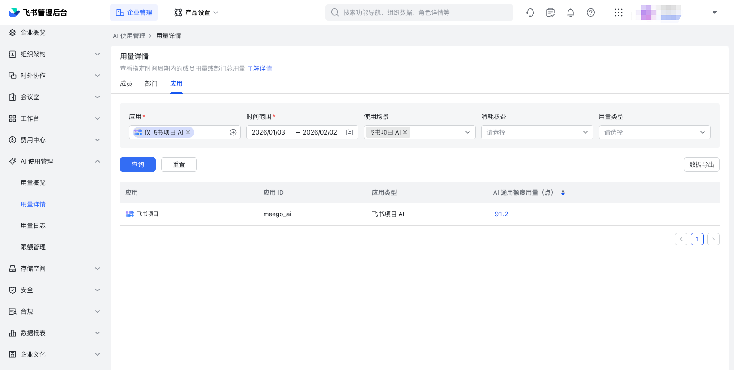Open the account dropdown arrow
The image size is (734, 370).
(715, 13)
